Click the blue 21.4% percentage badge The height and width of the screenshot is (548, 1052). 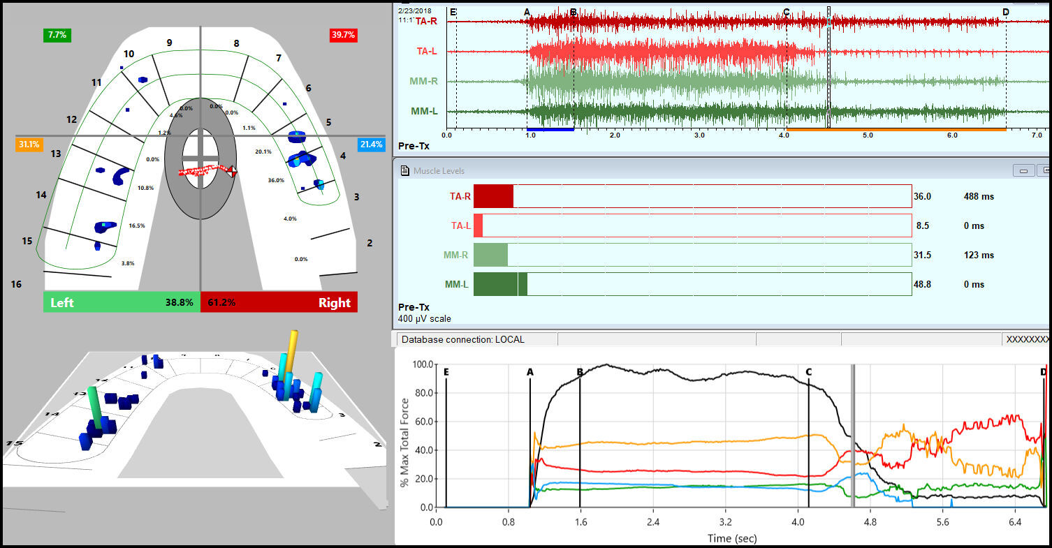[x=372, y=145]
